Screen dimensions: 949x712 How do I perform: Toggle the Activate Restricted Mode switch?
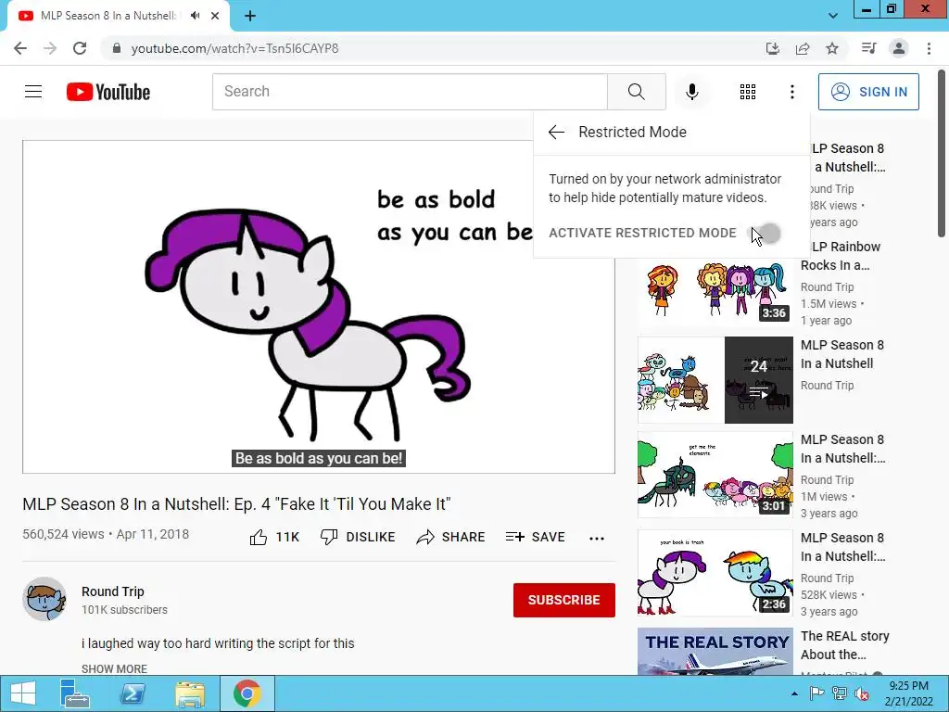pyautogui.click(x=767, y=233)
